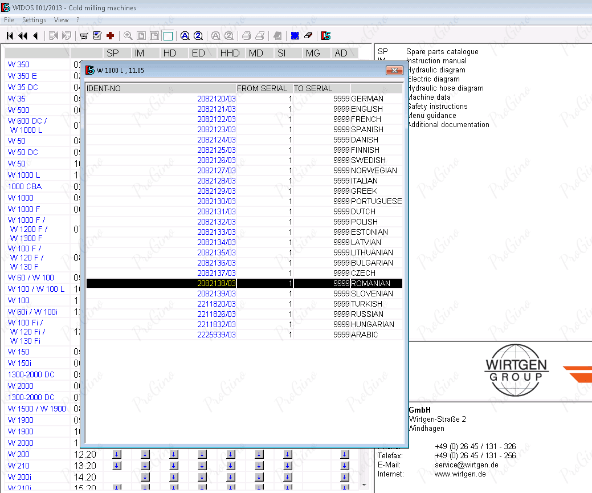The height and width of the screenshot is (493, 592).
Task: Open the AD arrow button for W 210
Action: click(x=344, y=466)
